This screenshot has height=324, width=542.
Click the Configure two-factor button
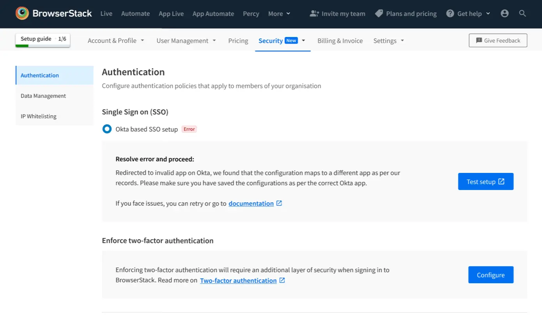pyautogui.click(x=491, y=275)
